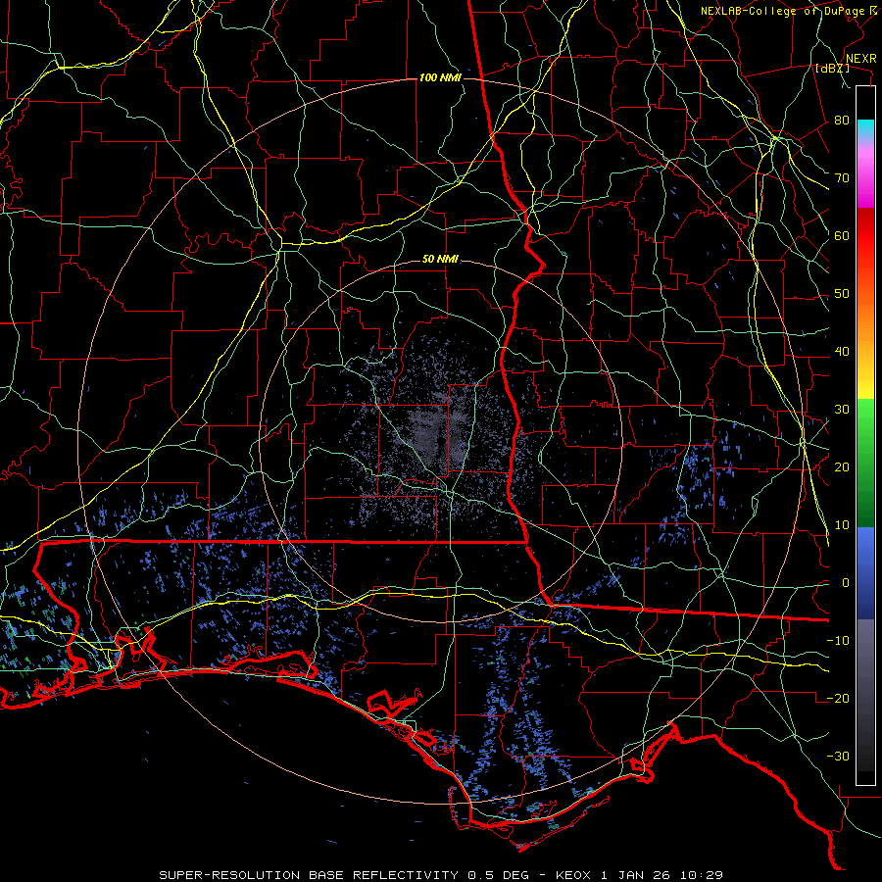The height and width of the screenshot is (882, 882).
Task: Click the NEXR label above the color scale
Action: coord(860,59)
